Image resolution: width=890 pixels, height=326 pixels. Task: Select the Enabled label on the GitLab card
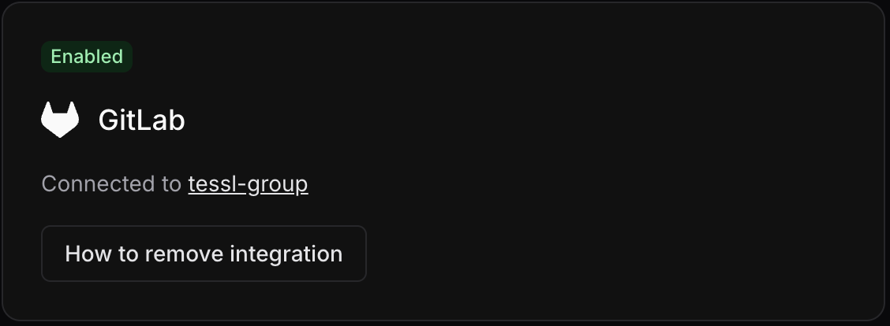pyautogui.click(x=87, y=57)
